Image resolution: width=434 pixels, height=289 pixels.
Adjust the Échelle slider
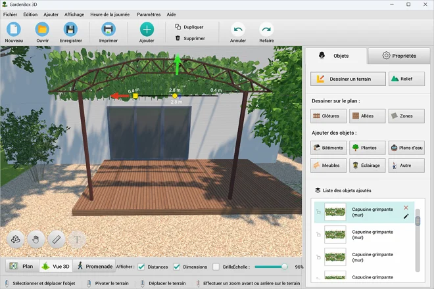[284, 267]
